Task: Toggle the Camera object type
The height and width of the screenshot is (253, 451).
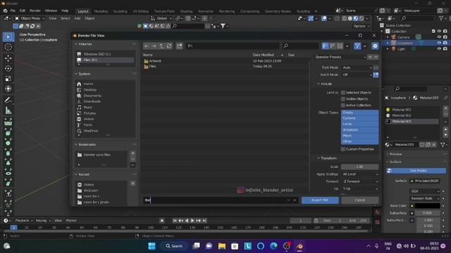Action: pyautogui.click(x=359, y=118)
